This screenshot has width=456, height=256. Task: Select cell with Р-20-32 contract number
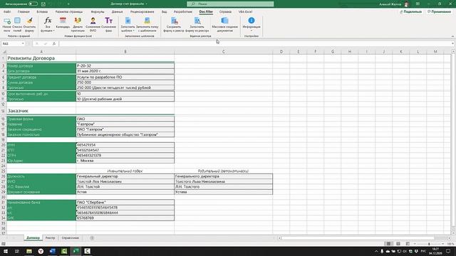[125, 66]
